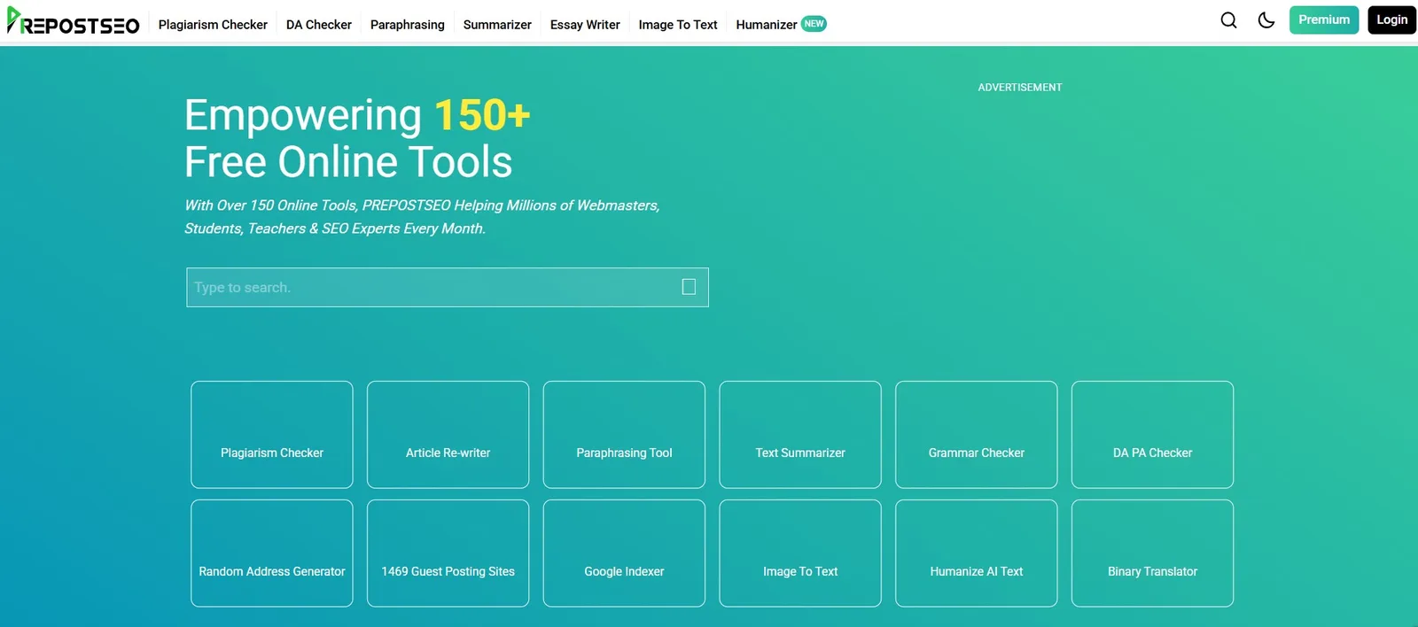This screenshot has height=627, width=1418.
Task: Open the search magnifier icon in header
Action: point(1228,20)
